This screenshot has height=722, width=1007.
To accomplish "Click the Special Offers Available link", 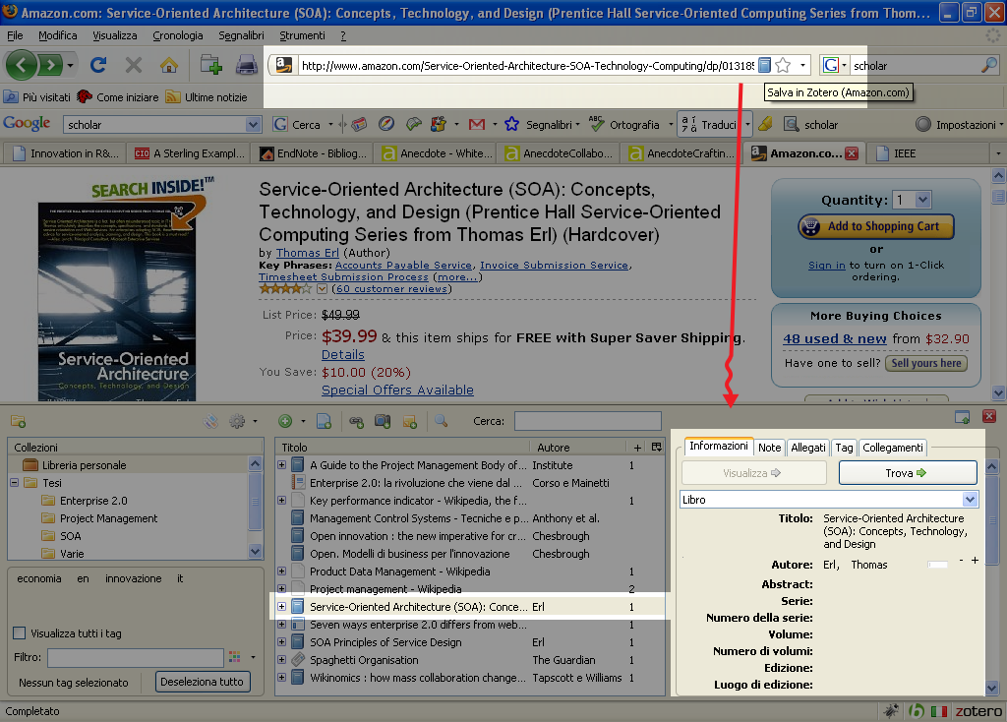I will [x=397, y=390].
